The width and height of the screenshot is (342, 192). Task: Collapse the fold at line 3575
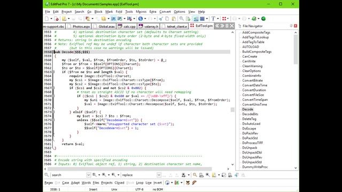pyautogui.click(x=53, y=120)
